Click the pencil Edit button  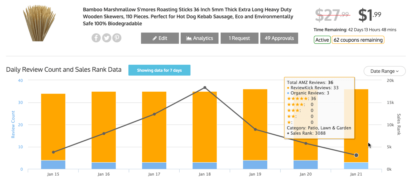pyautogui.click(x=160, y=38)
